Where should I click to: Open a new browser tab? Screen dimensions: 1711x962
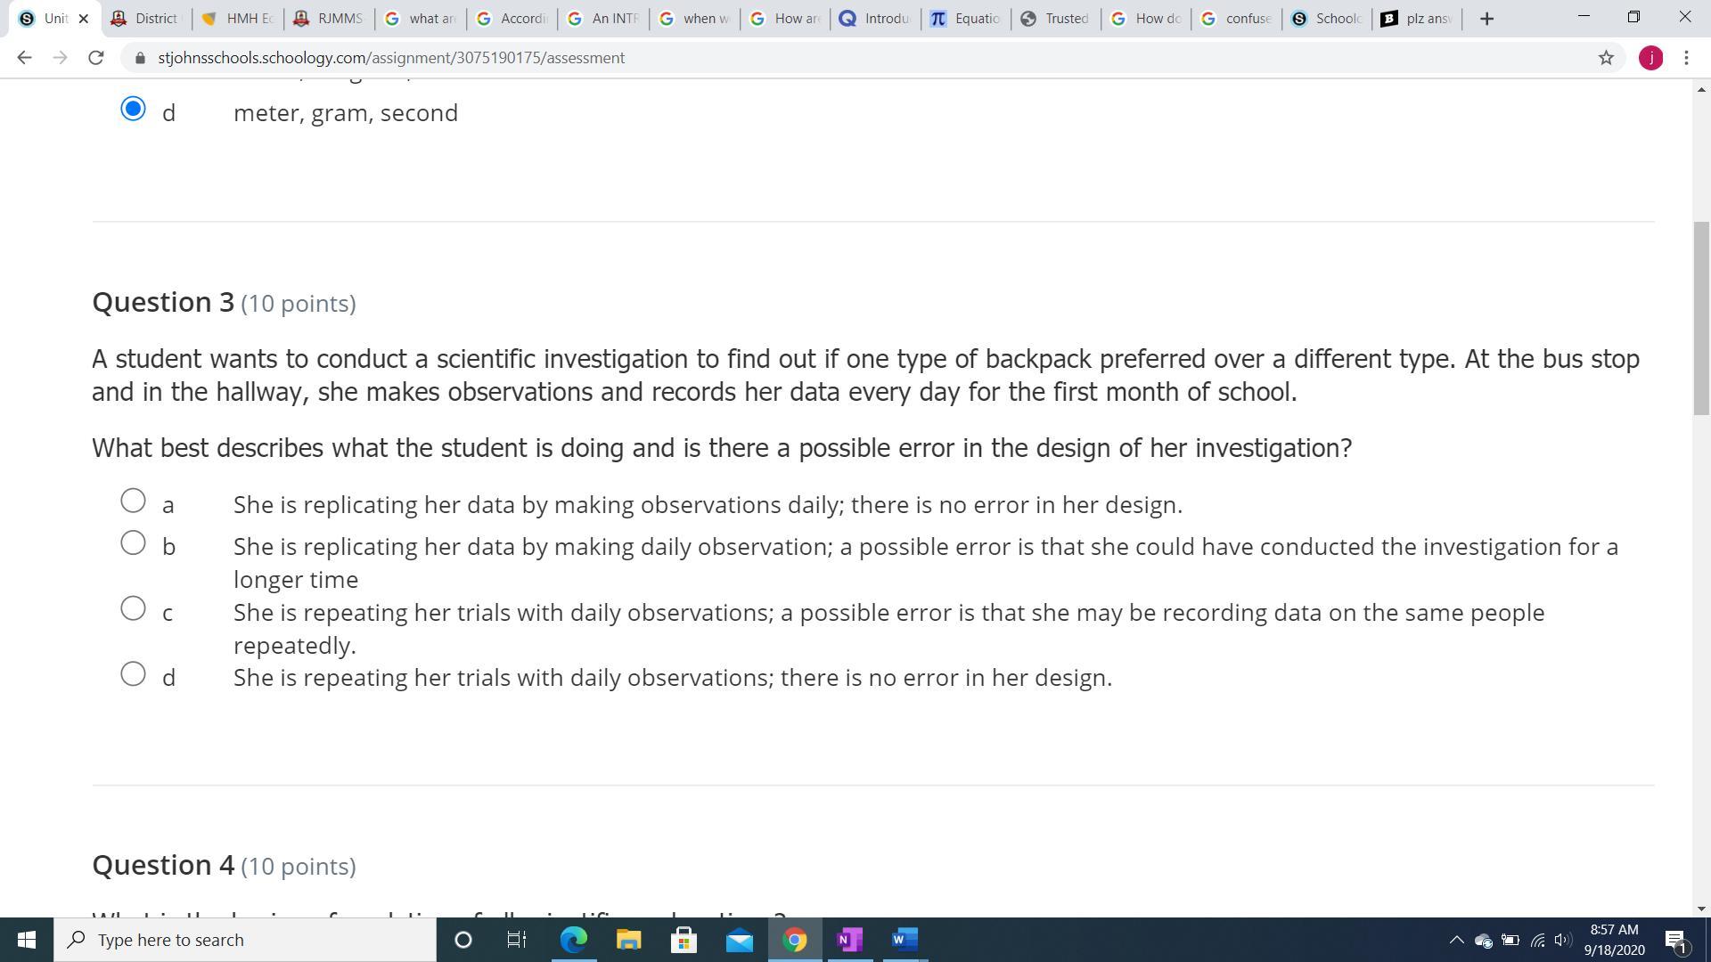[x=1486, y=19]
